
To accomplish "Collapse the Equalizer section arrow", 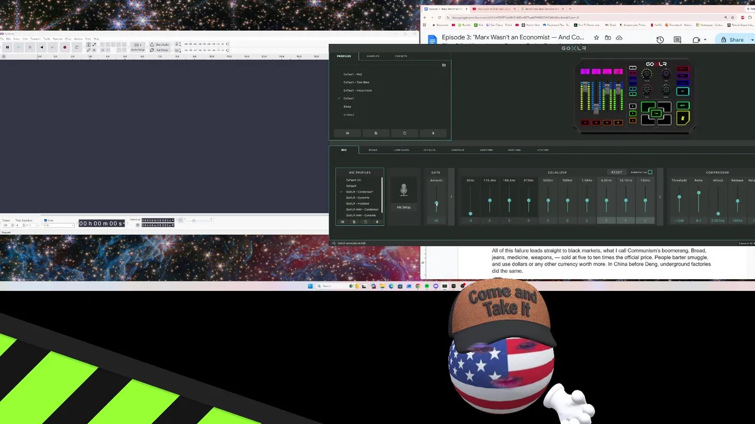I will coord(660,197).
